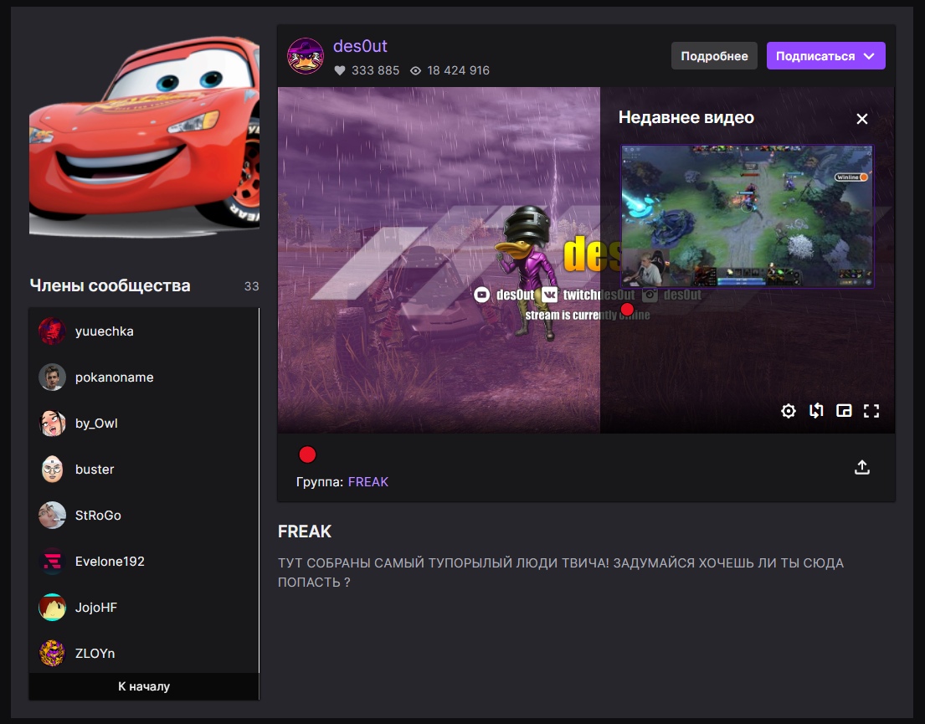Click the des0ut channel avatar

click(x=305, y=56)
